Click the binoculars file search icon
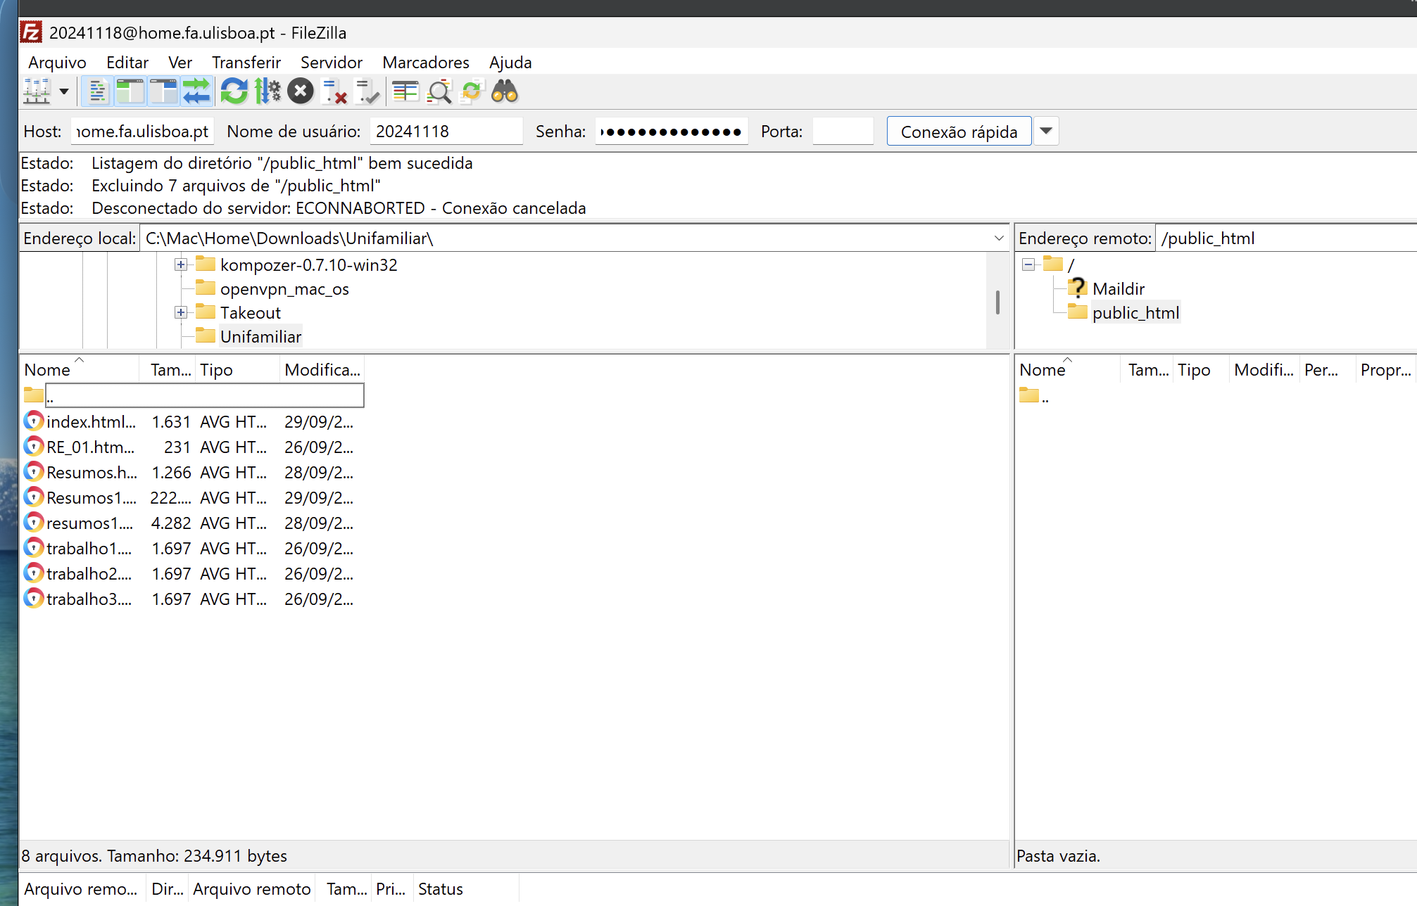Screen dimensions: 1417x906 tap(505, 91)
